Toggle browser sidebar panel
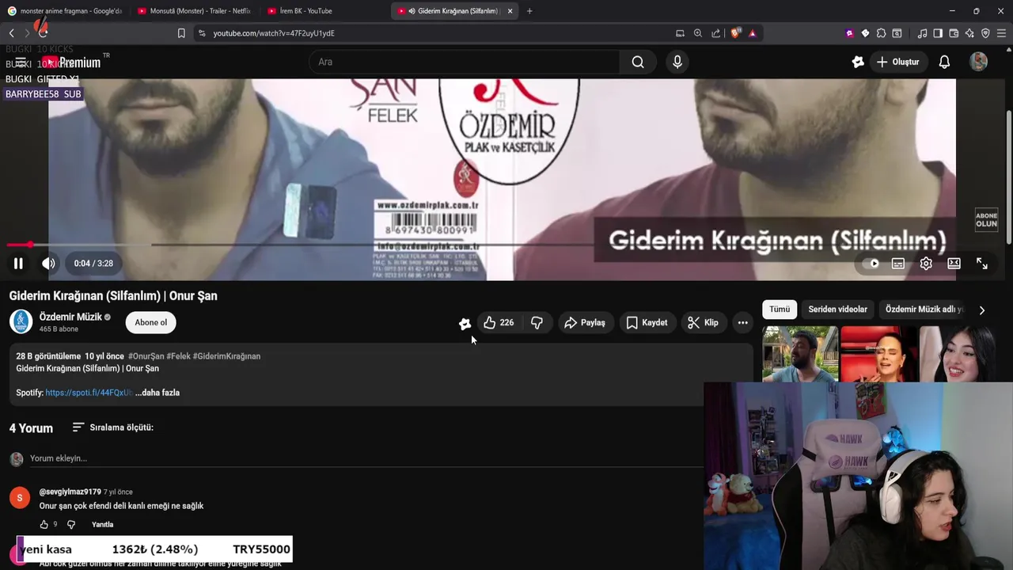 938,33
